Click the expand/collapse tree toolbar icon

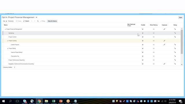tap(38, 21)
